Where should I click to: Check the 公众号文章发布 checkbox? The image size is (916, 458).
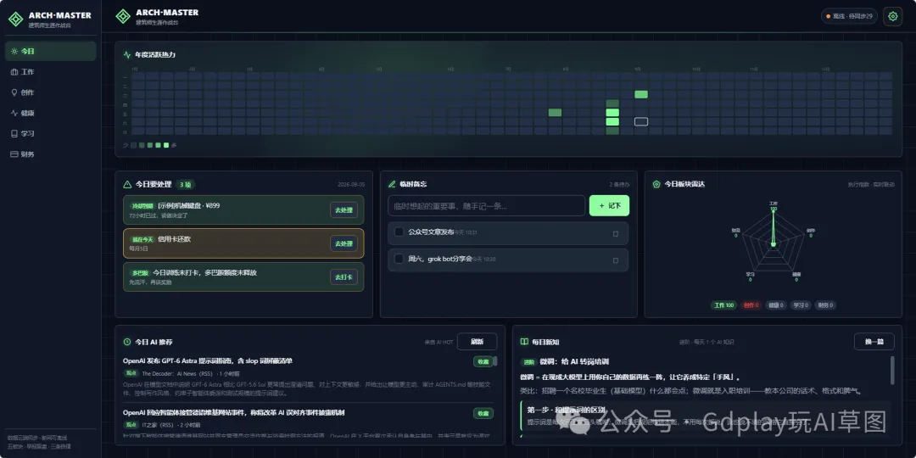[x=399, y=232]
